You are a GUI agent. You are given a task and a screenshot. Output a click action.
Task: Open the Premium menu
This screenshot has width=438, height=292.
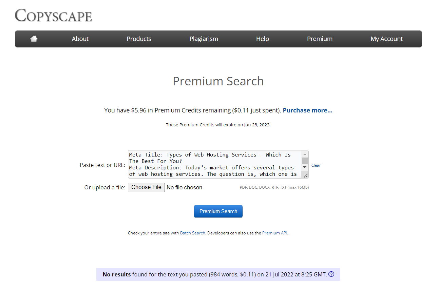pyautogui.click(x=320, y=39)
